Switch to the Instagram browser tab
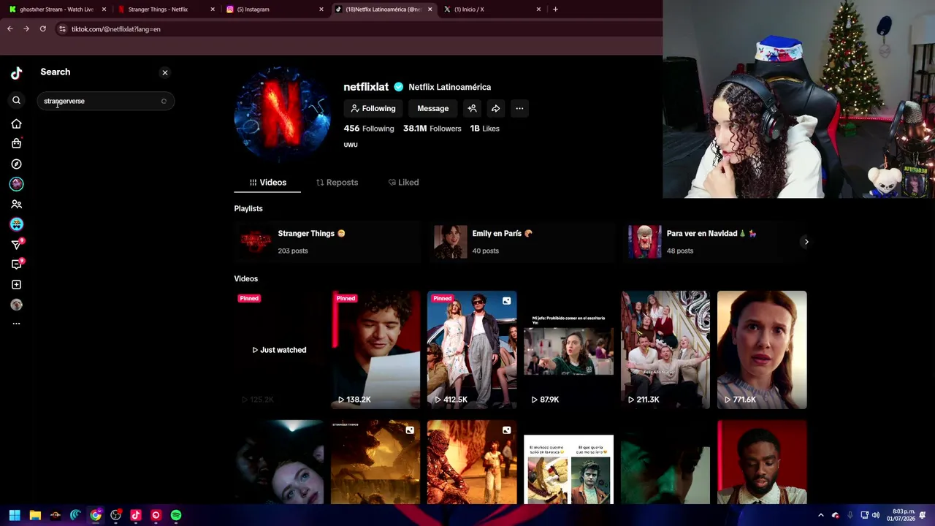The height and width of the screenshot is (526, 935). (x=270, y=9)
